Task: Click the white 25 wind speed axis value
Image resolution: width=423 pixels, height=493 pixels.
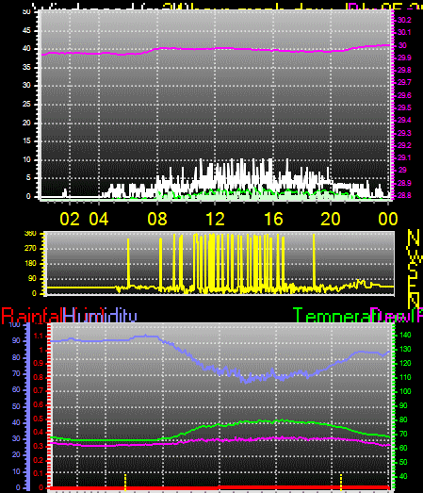Action: (x=26, y=104)
